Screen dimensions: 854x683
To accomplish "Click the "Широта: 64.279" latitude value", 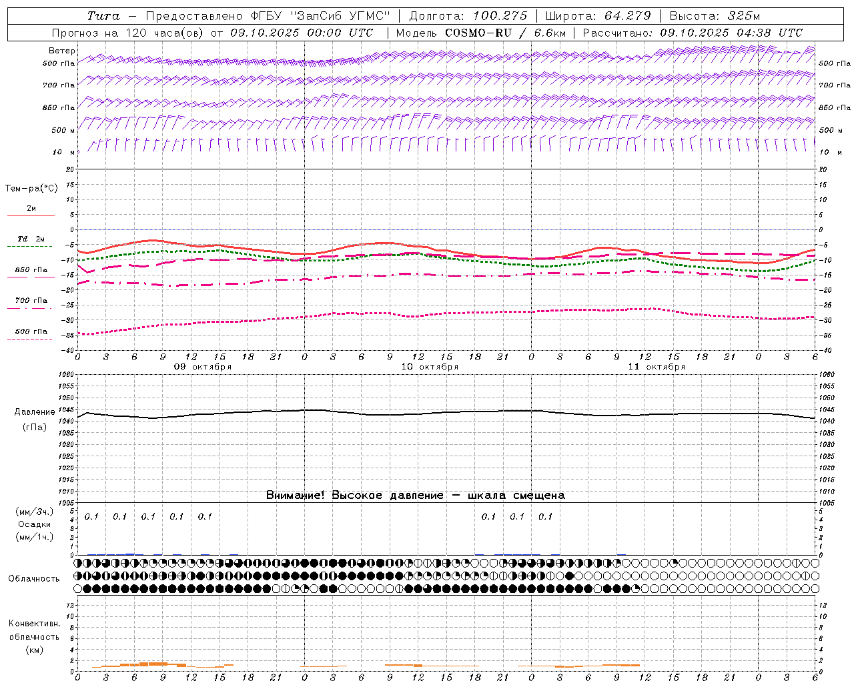I will 598,16.
